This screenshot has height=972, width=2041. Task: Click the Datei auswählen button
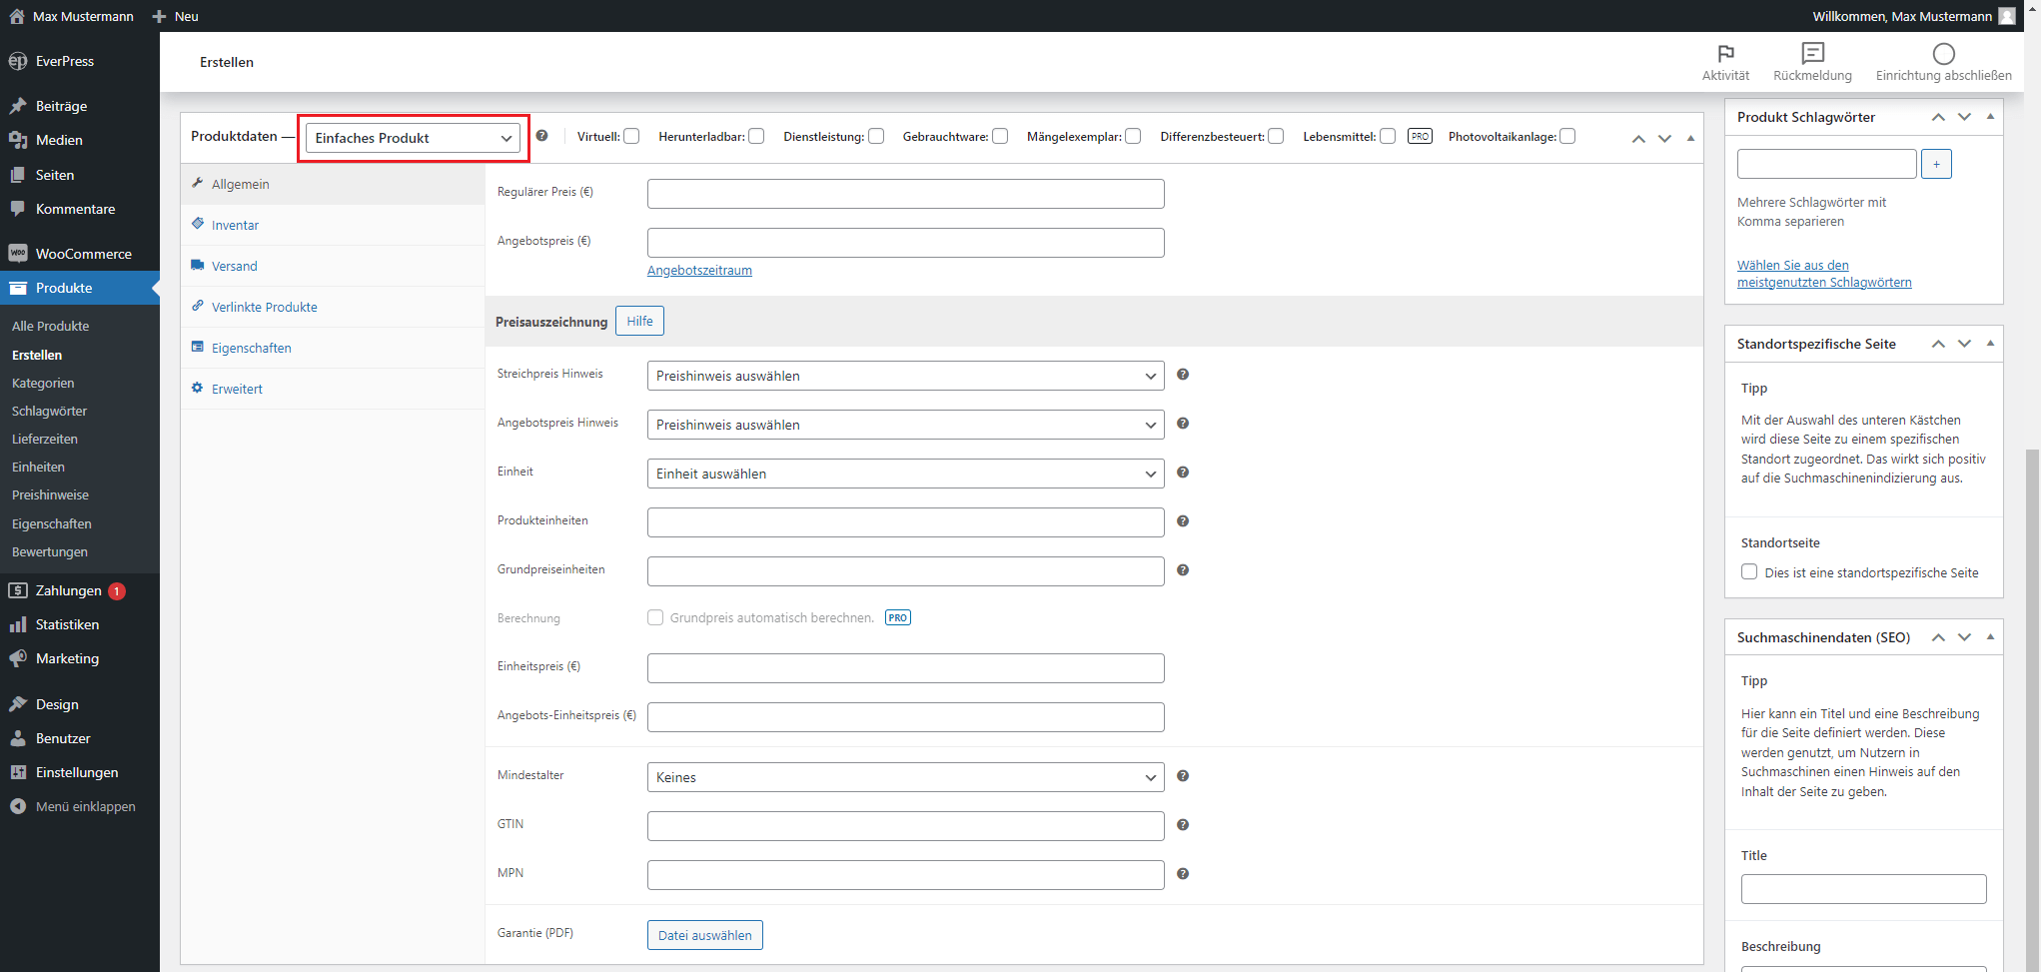pyautogui.click(x=704, y=935)
